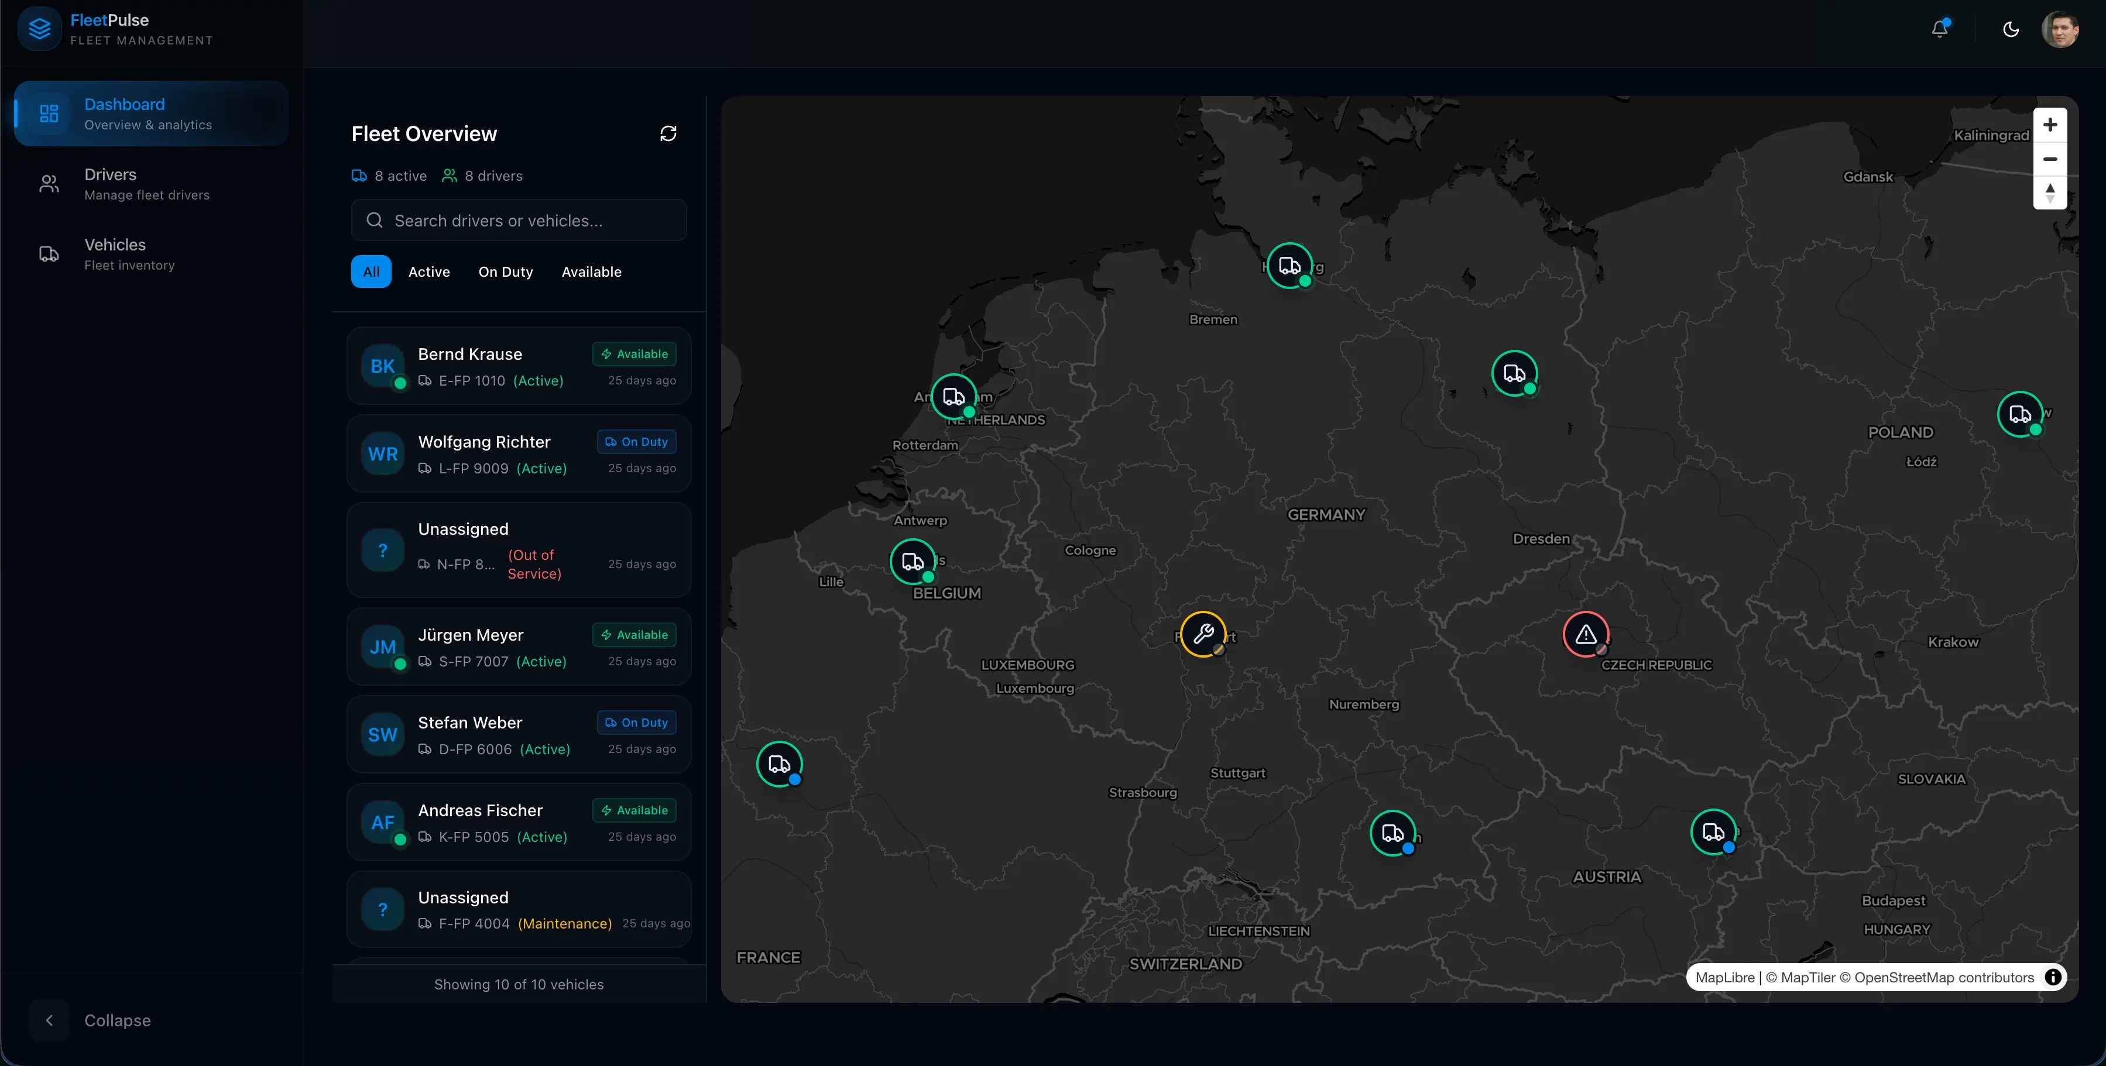Enable the Available vehicle filter
This screenshot has width=2106, height=1066.
pyautogui.click(x=591, y=271)
